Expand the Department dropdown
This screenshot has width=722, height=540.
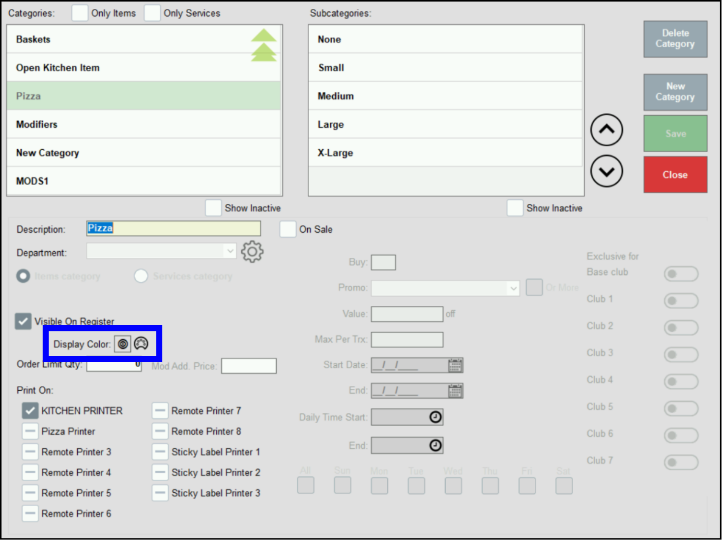coord(230,251)
